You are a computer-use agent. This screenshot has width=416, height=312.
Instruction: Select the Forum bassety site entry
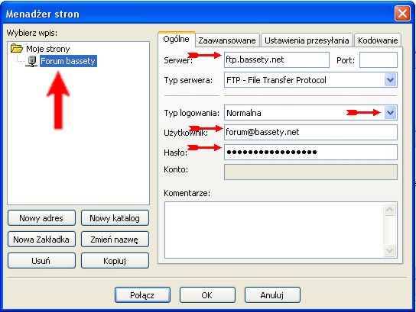(68, 61)
